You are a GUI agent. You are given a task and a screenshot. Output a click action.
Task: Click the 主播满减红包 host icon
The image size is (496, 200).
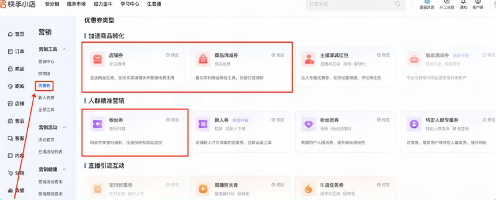tap(308, 59)
